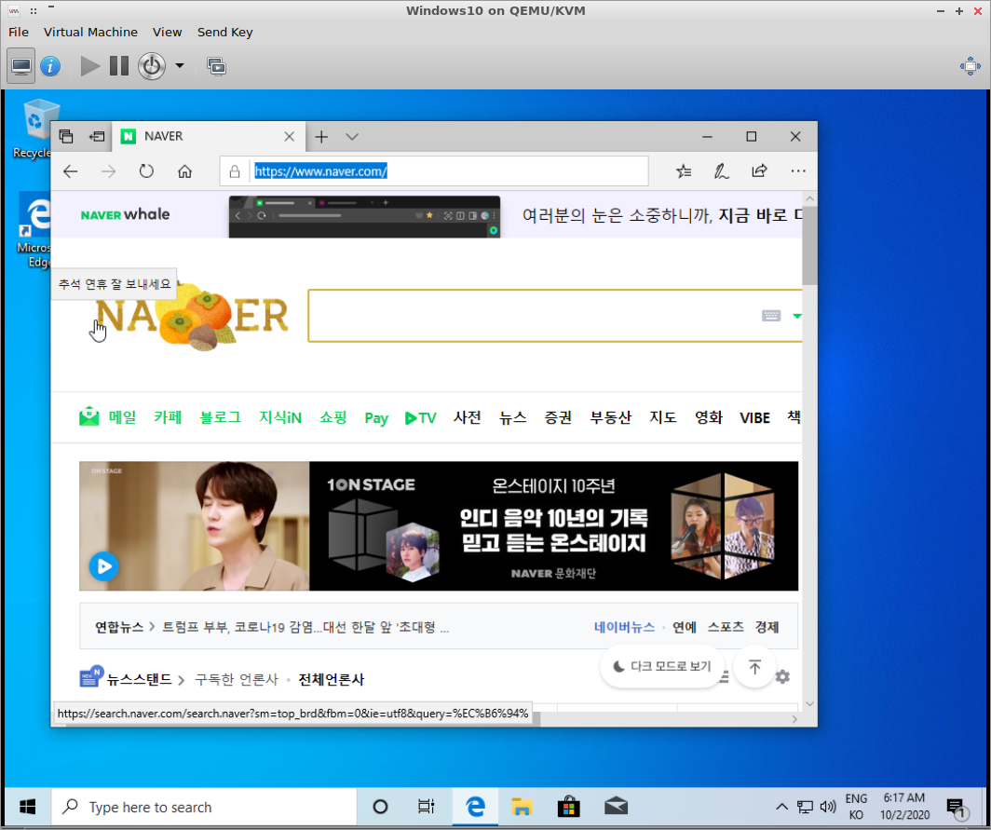Open Naver TV link

(420, 418)
